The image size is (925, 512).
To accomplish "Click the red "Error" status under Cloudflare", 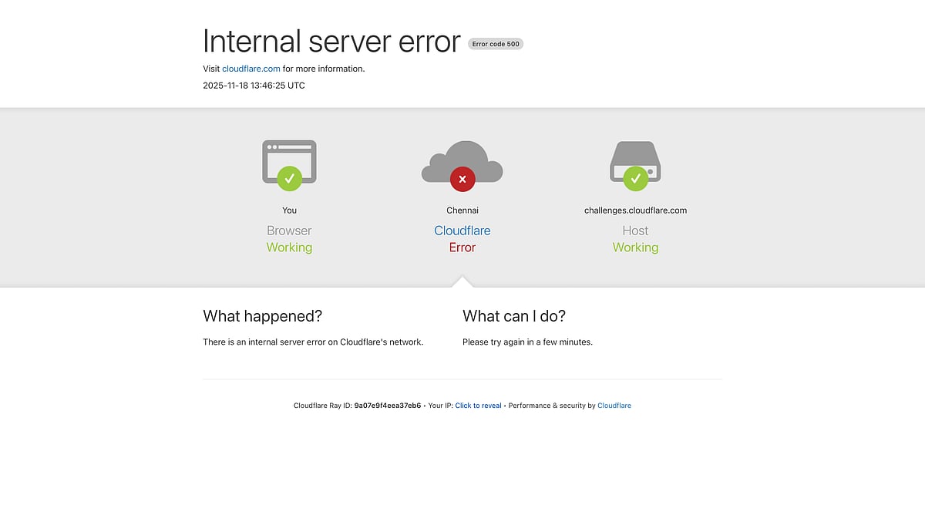I will click(x=462, y=248).
